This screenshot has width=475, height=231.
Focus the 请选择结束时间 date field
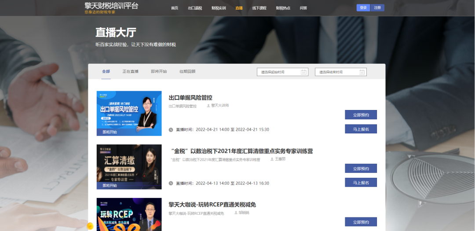[x=341, y=72]
